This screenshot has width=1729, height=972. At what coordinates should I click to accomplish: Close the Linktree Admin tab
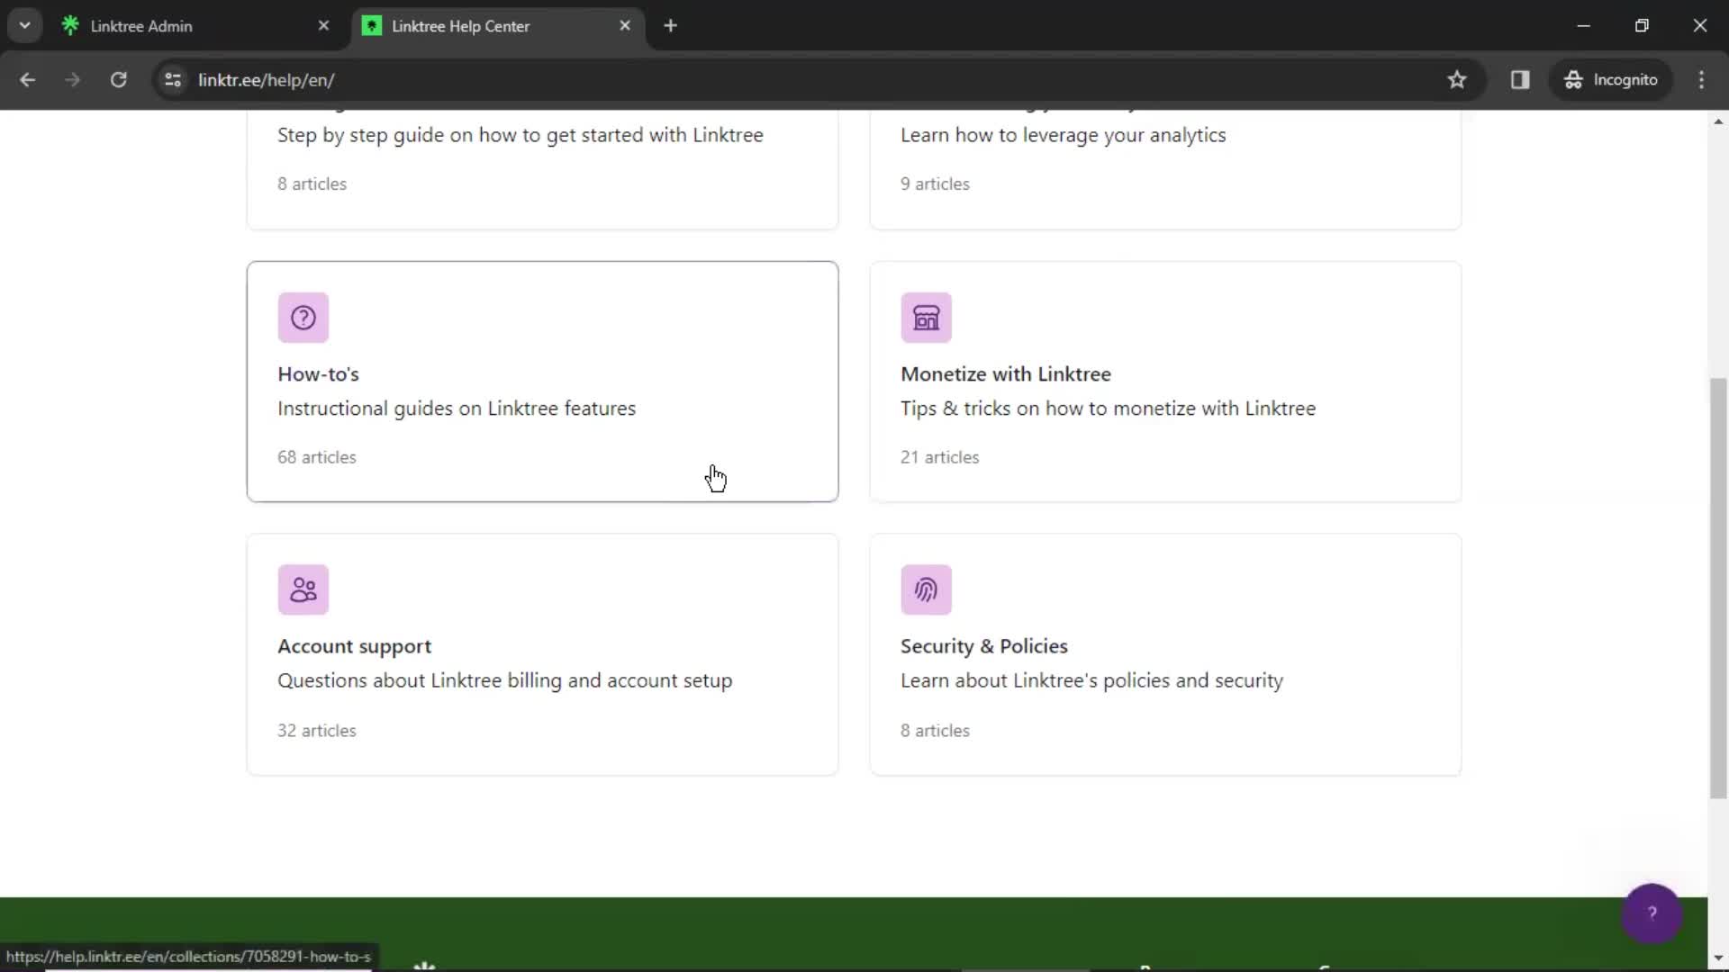(323, 26)
